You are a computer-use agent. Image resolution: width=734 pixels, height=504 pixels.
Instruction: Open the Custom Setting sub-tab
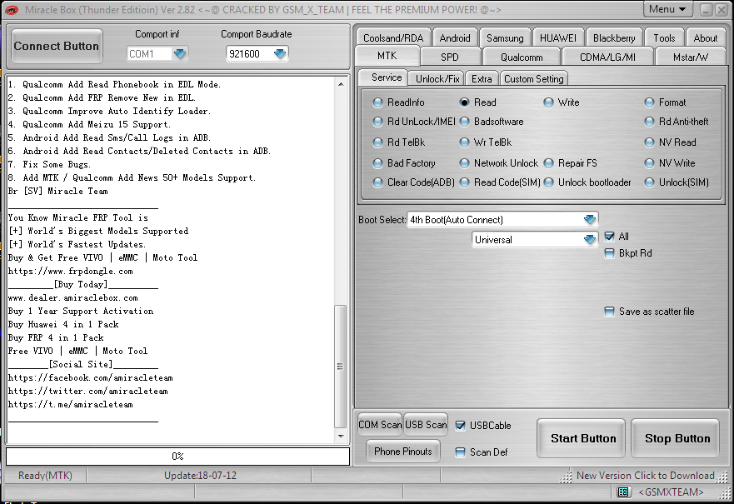534,78
